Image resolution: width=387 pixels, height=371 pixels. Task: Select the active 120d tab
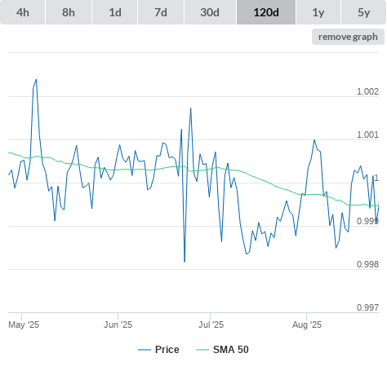(x=266, y=12)
